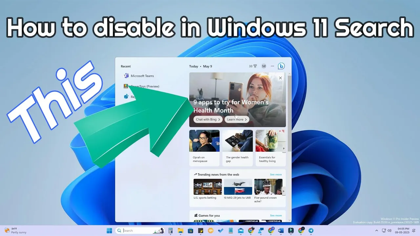The height and width of the screenshot is (236, 420).
Task: Open Microsoft To Do checkmark icon
Action: pyautogui.click(x=220, y=230)
